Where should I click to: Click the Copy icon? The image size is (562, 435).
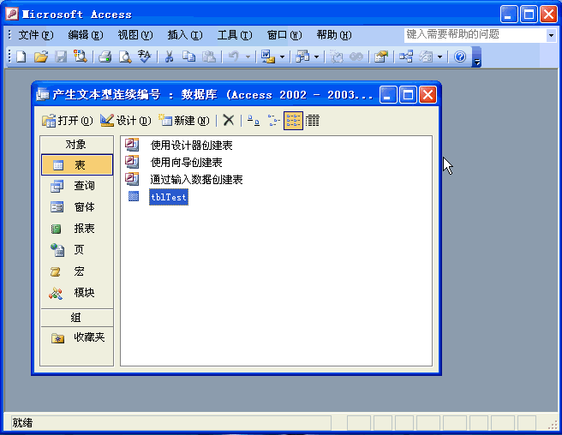point(188,57)
